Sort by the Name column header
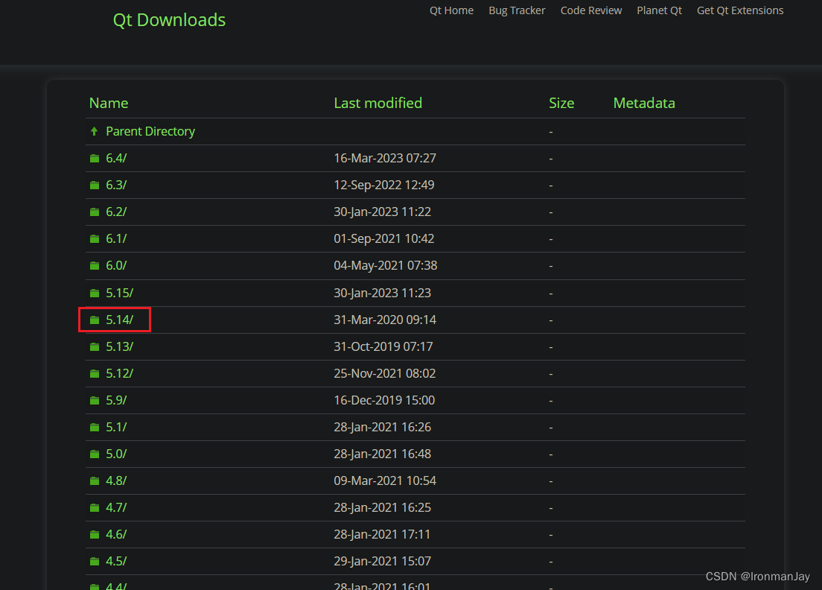This screenshot has width=822, height=590. (x=109, y=103)
